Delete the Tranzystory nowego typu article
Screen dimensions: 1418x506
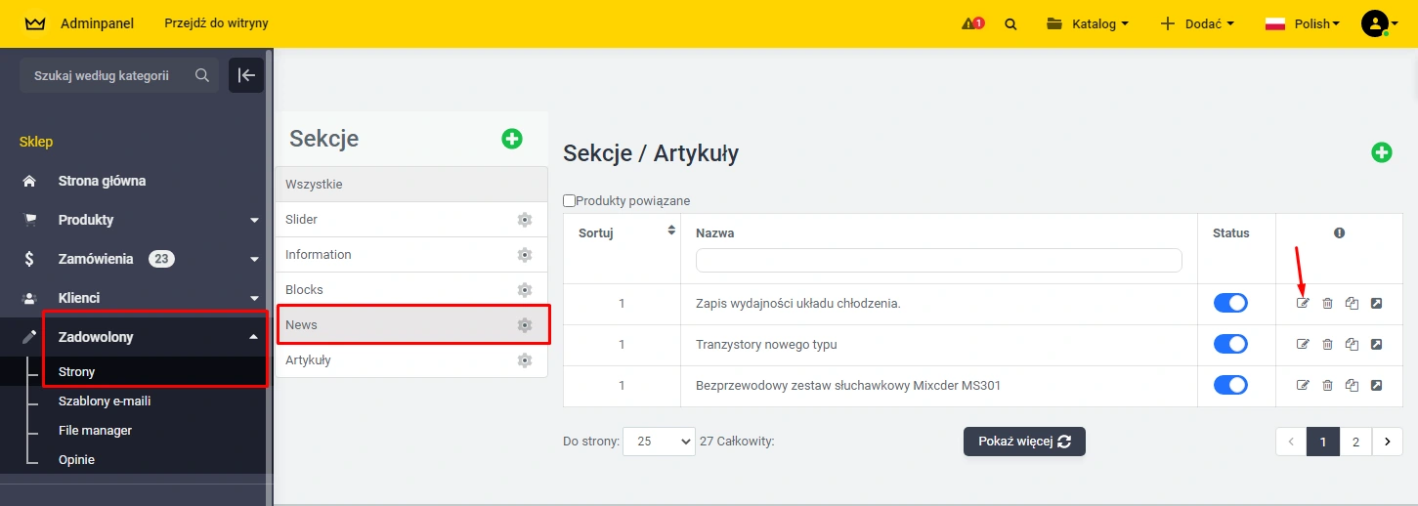coord(1327,345)
